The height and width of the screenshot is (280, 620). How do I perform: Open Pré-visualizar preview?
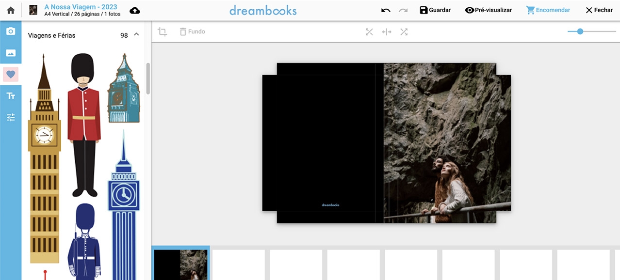tap(488, 10)
